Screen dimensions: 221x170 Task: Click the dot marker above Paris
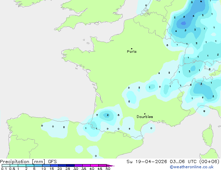[x=132, y=49]
